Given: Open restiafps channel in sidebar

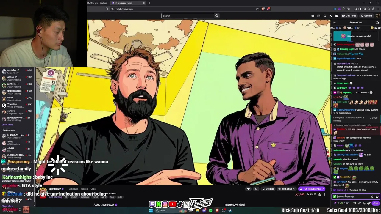Looking at the screenshot, I should pyautogui.click(x=17, y=71).
